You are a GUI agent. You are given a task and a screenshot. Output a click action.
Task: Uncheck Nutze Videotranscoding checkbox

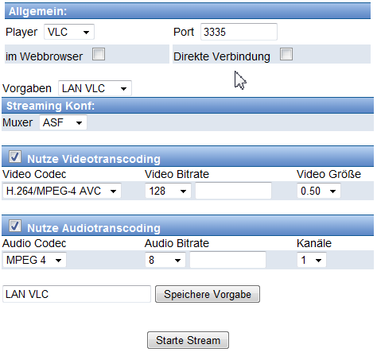pos(15,157)
